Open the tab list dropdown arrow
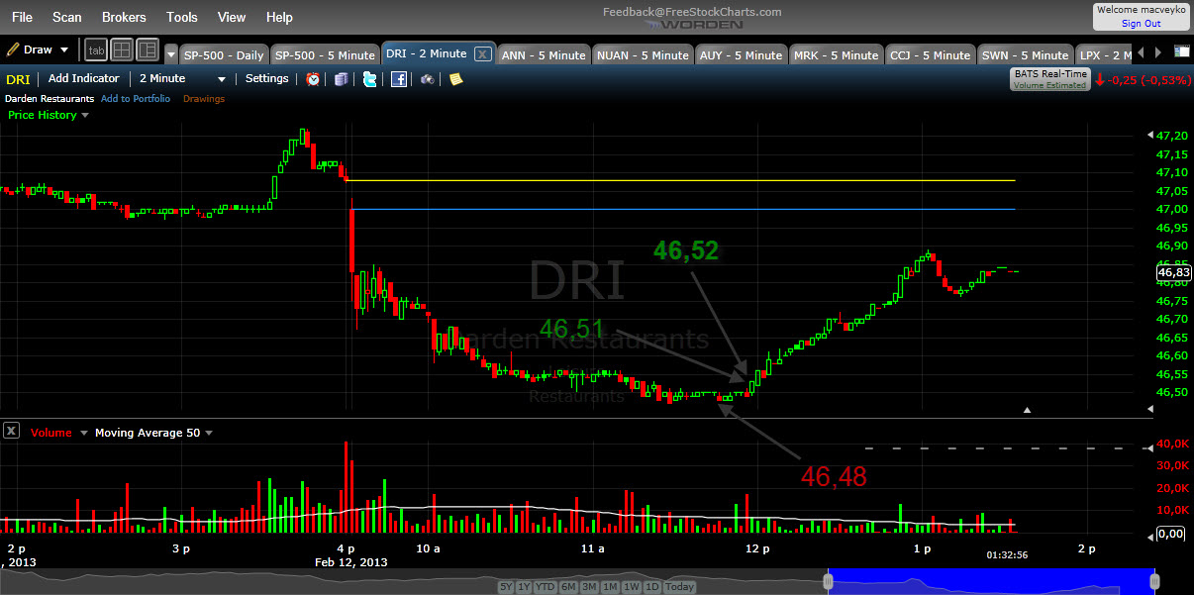This screenshot has height=595, width=1194. (171, 54)
